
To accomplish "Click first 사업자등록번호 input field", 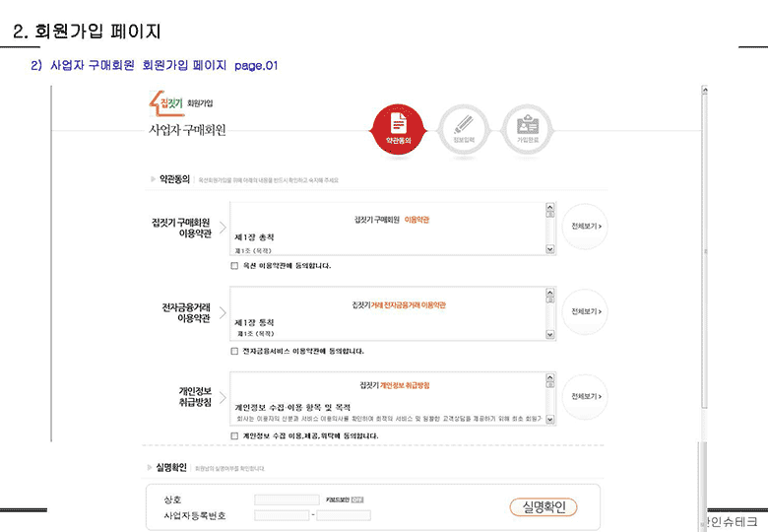I will [281, 515].
